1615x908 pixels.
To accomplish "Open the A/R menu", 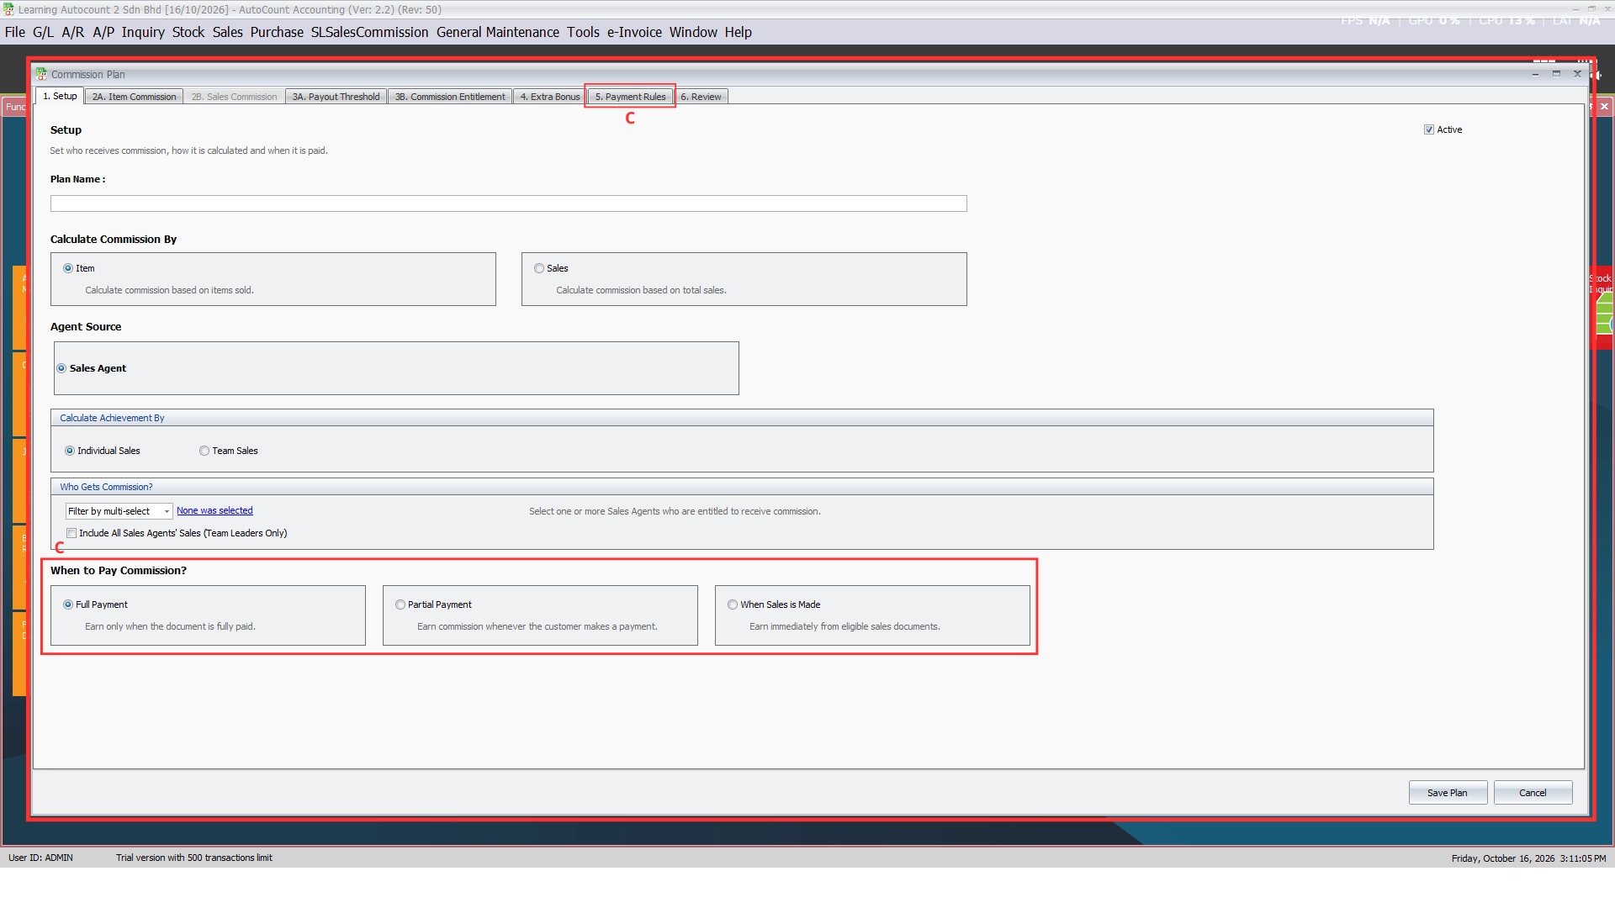I will 73,32.
